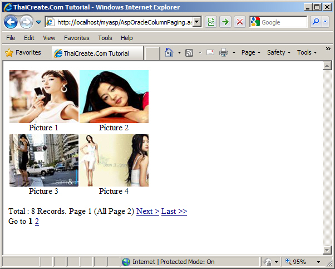Click the Internet Explorer title bar icon

coord(8,7)
